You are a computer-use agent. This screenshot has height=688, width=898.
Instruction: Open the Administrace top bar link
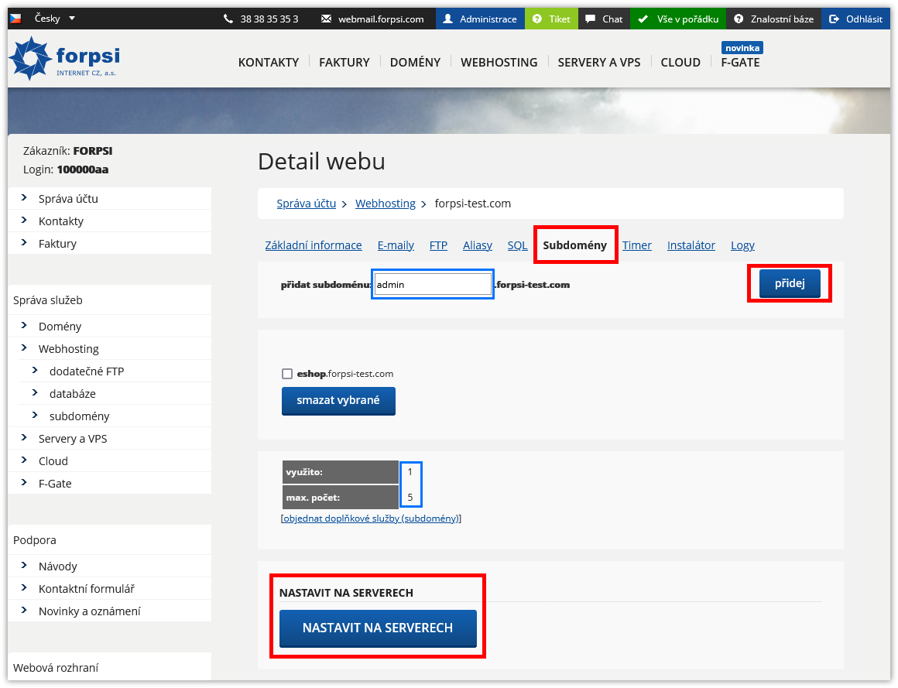click(481, 19)
